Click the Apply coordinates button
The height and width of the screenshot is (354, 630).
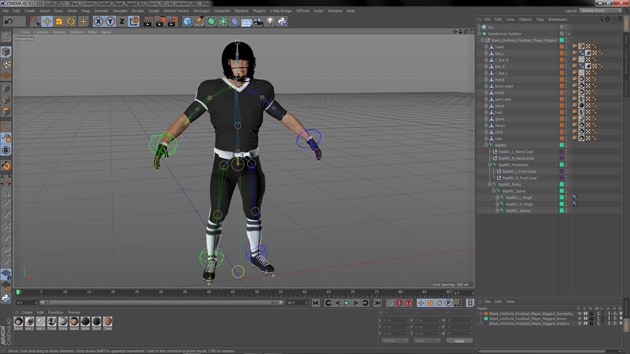(x=459, y=341)
